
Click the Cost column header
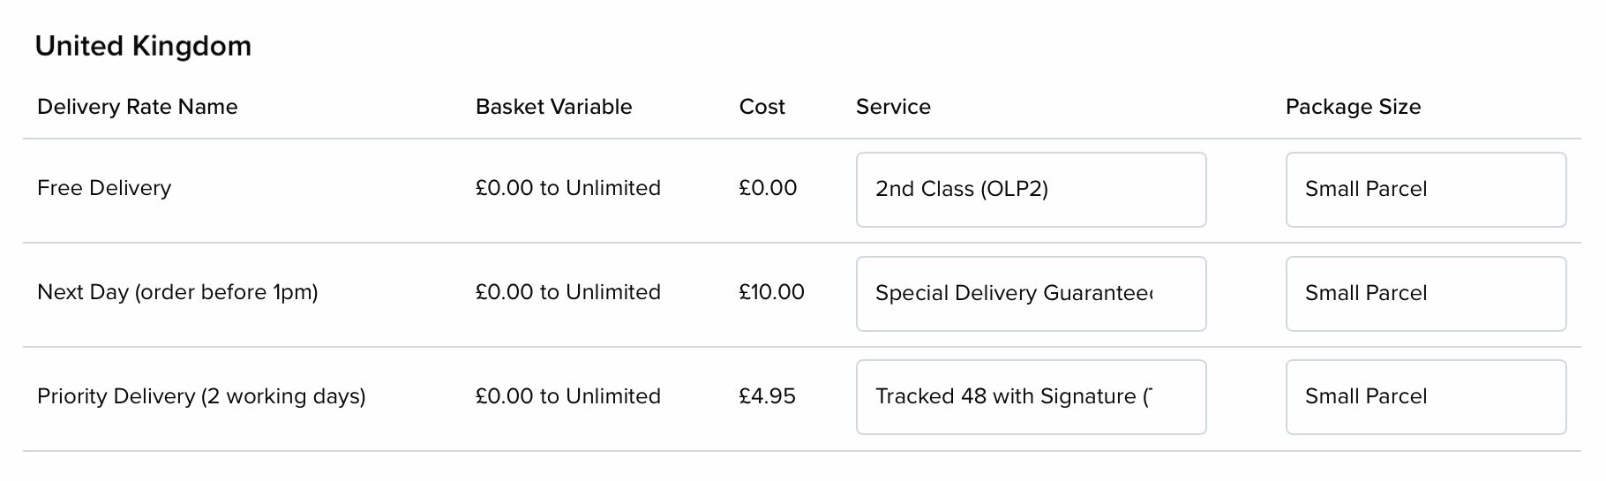[x=762, y=107]
